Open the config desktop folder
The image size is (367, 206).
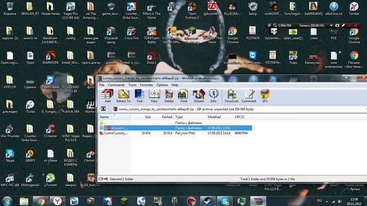pyautogui.click(x=71, y=33)
